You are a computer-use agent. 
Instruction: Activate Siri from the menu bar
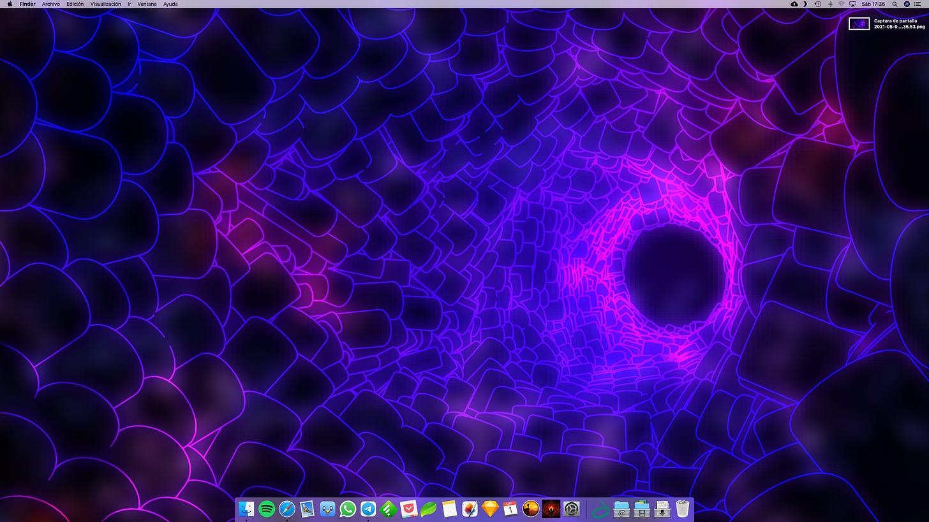point(907,4)
